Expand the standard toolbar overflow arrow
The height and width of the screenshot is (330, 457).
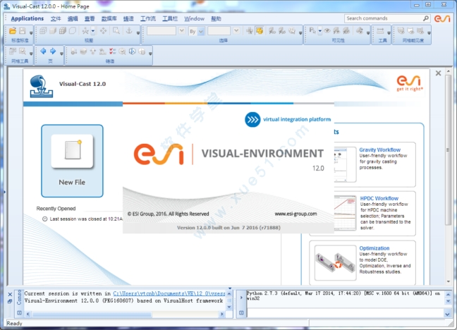pyautogui.click(x=31, y=33)
